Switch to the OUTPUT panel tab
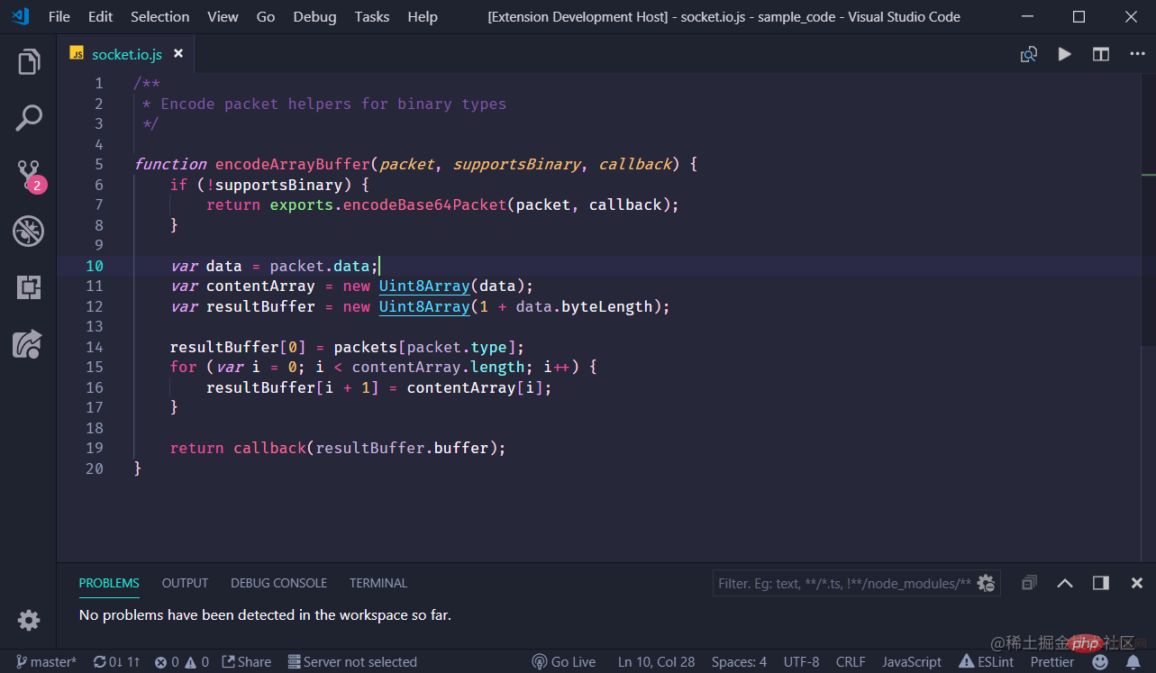1156x673 pixels. (x=185, y=583)
